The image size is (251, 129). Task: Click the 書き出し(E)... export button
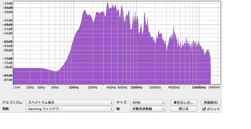(x=183, y=102)
